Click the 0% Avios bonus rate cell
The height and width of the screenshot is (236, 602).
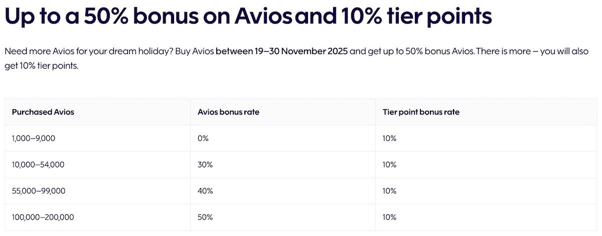pos(203,138)
